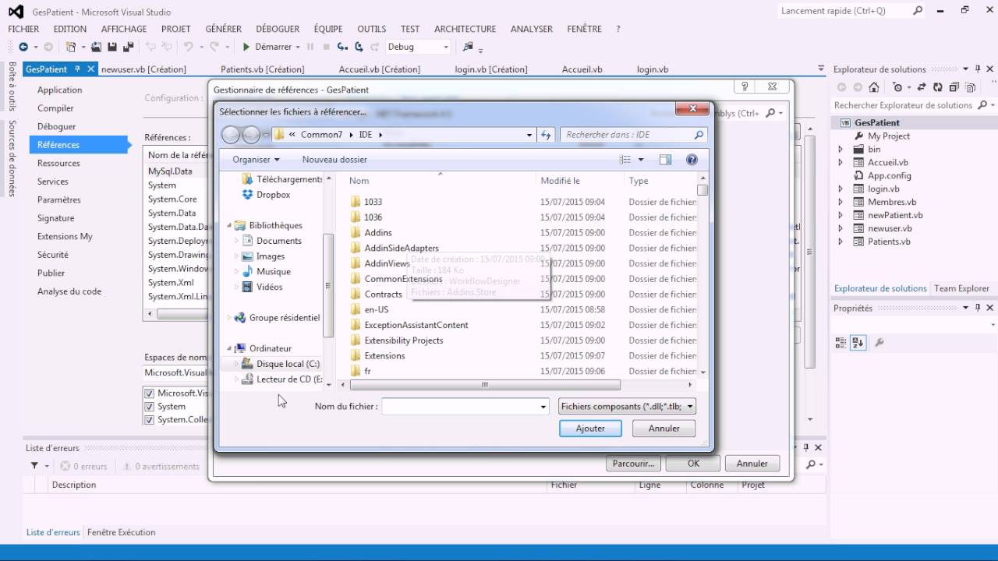Click the Alphabetical sort icon in Properties panel
998x561 pixels.
tap(858, 342)
